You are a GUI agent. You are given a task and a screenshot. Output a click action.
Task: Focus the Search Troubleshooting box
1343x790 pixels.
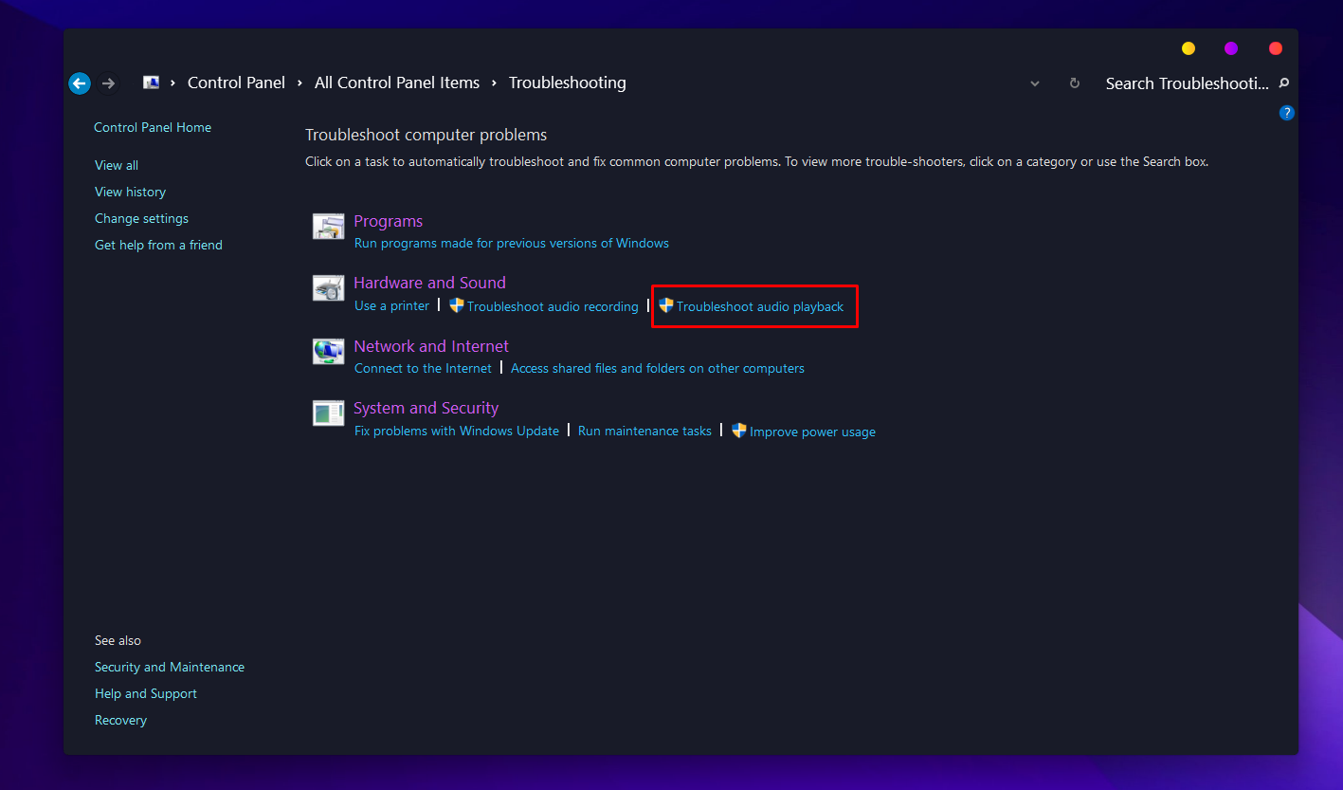1187,83
